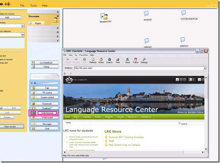Open the White board activity
This screenshot has height=163, width=220.
click(44, 118)
